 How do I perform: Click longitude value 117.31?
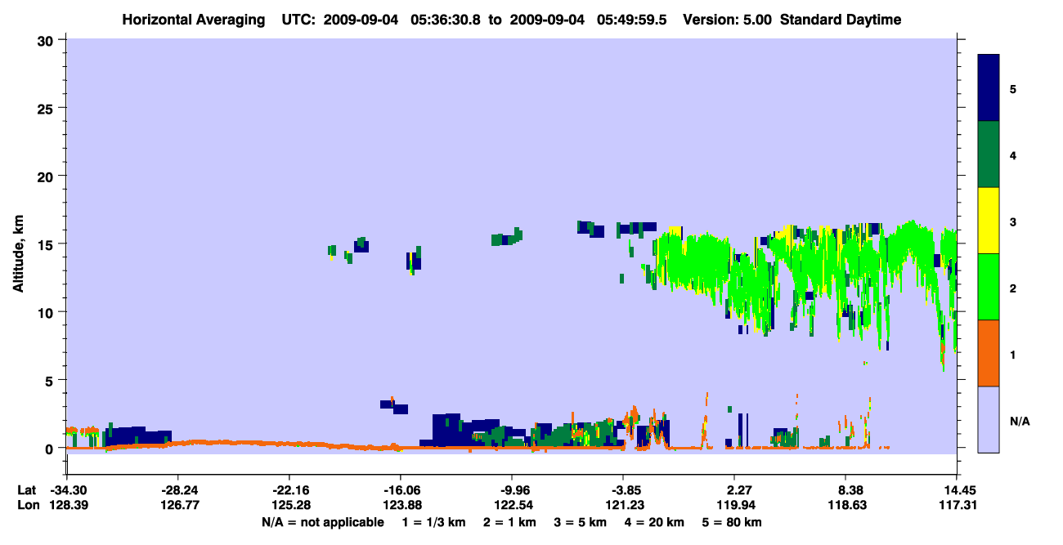coord(957,506)
